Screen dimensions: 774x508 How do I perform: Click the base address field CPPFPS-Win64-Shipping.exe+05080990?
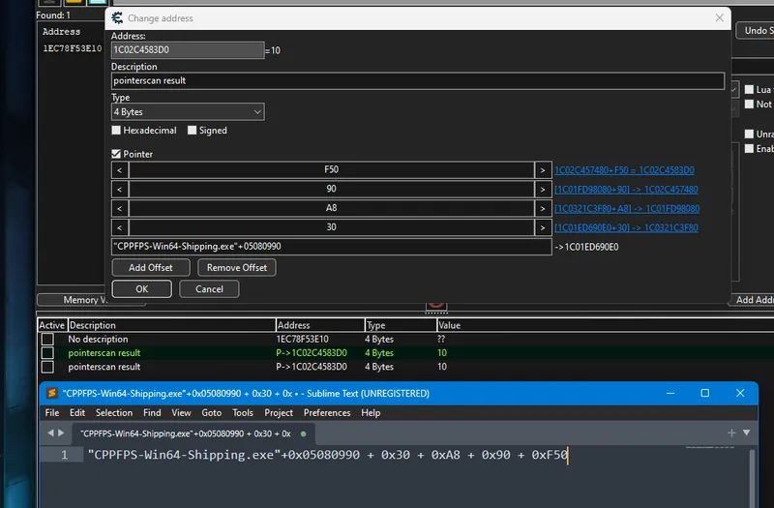[x=331, y=247]
